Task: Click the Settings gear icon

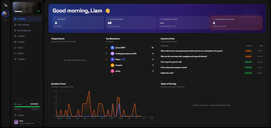Action: pyautogui.click(x=15, y=115)
